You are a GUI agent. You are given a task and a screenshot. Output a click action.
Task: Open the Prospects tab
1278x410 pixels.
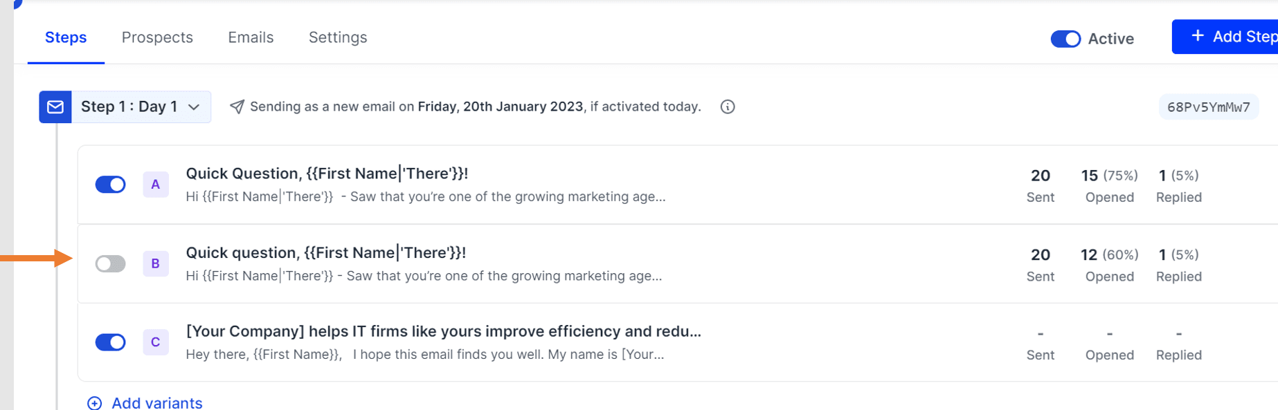157,37
